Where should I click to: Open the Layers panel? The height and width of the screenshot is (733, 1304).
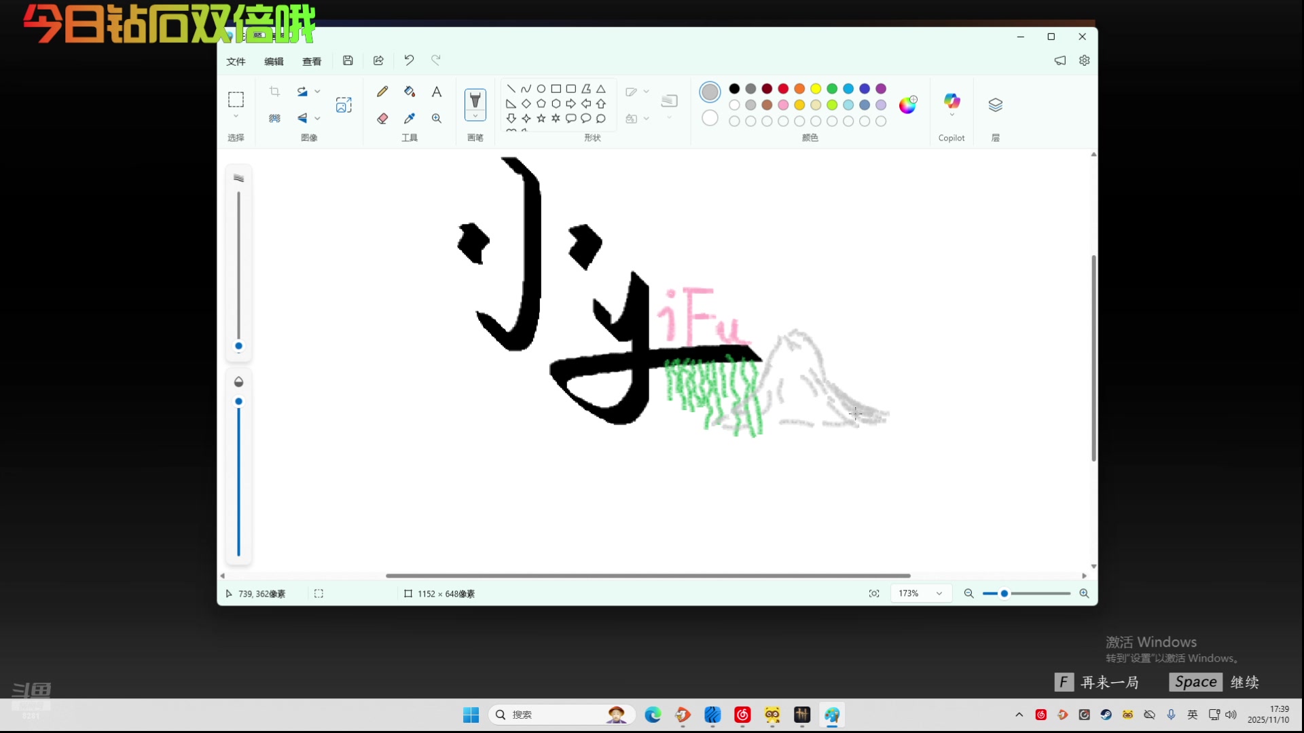point(995,105)
